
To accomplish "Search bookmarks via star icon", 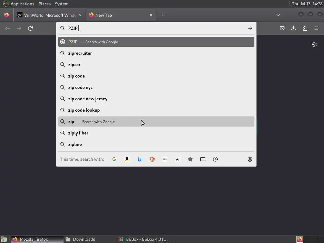I will coord(190,159).
